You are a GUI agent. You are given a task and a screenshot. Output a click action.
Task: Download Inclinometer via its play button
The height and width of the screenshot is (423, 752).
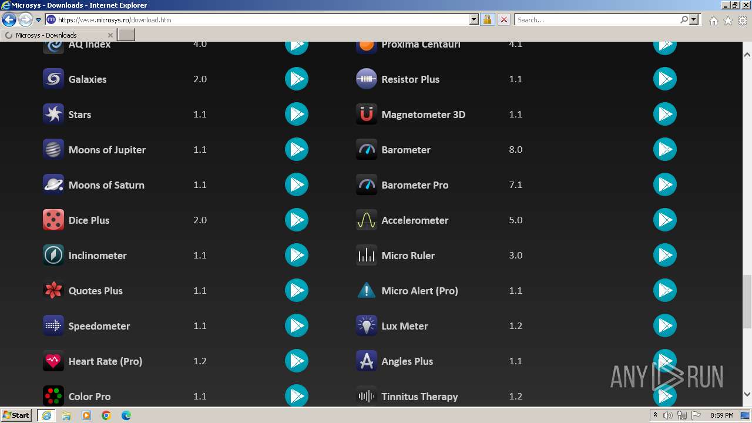pyautogui.click(x=297, y=255)
